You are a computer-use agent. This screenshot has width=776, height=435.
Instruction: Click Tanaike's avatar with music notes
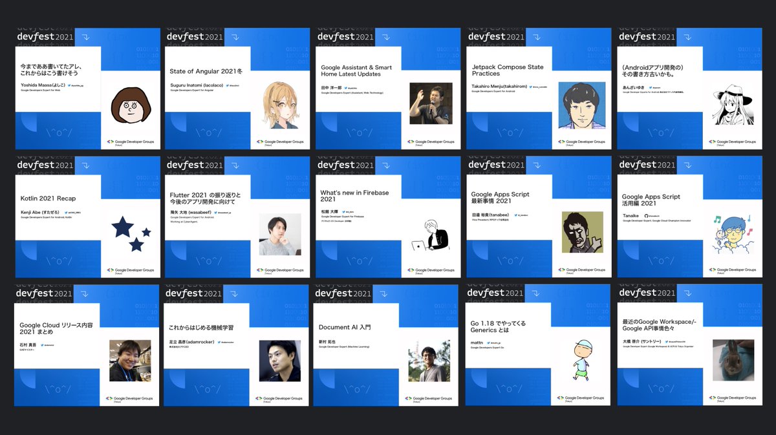click(x=733, y=233)
